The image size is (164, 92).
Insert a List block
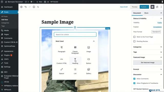pyautogui.click(x=75, y=71)
